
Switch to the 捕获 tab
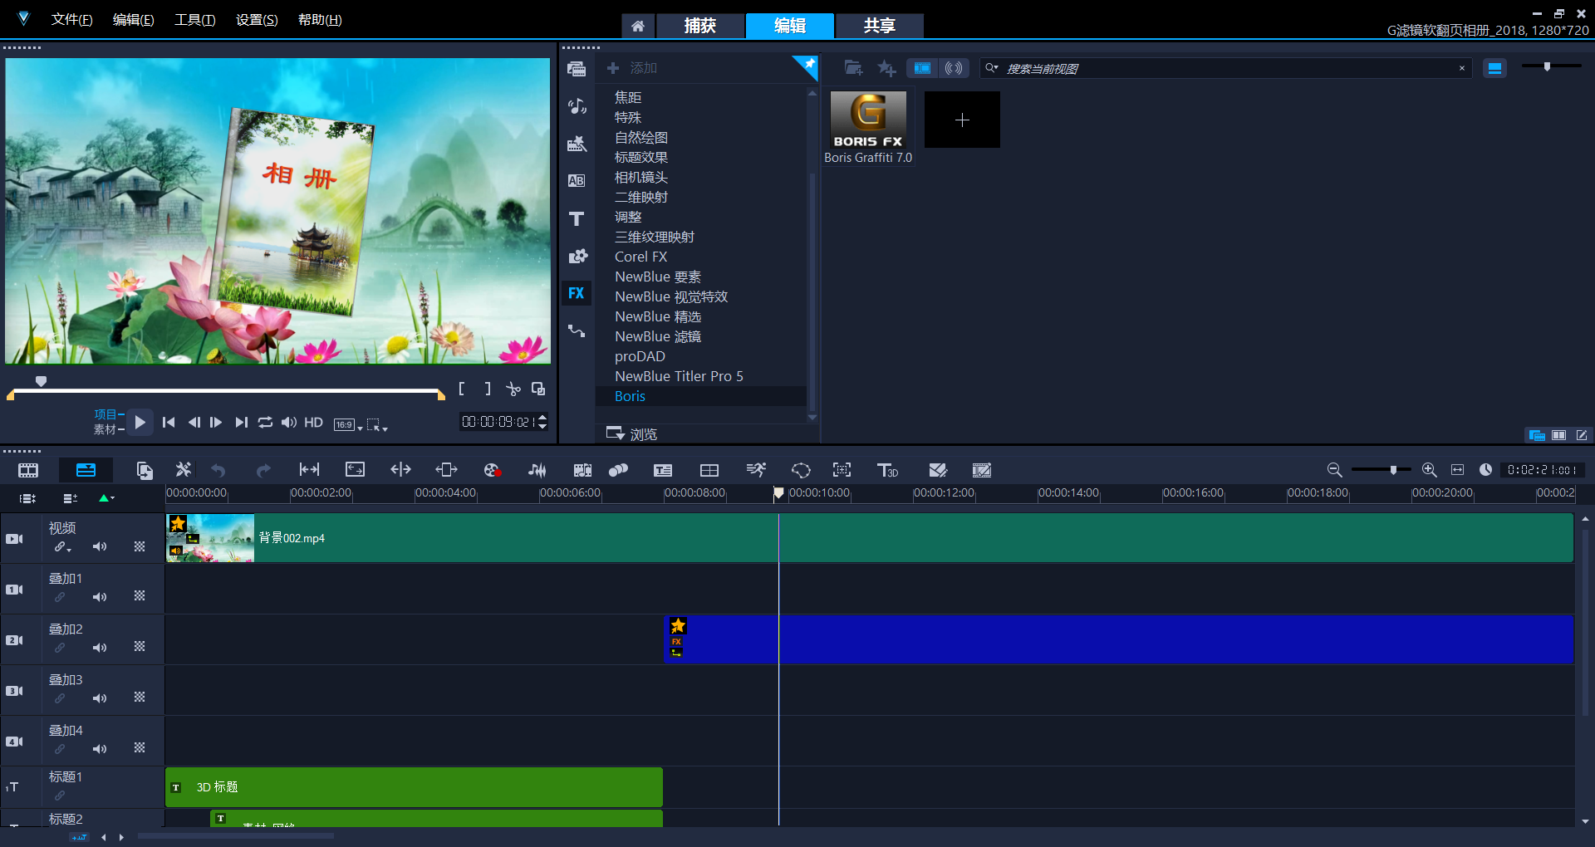(699, 26)
